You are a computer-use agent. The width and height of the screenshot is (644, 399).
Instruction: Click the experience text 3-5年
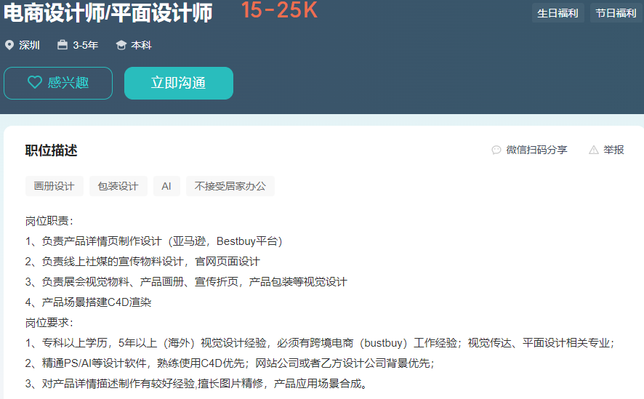click(86, 45)
